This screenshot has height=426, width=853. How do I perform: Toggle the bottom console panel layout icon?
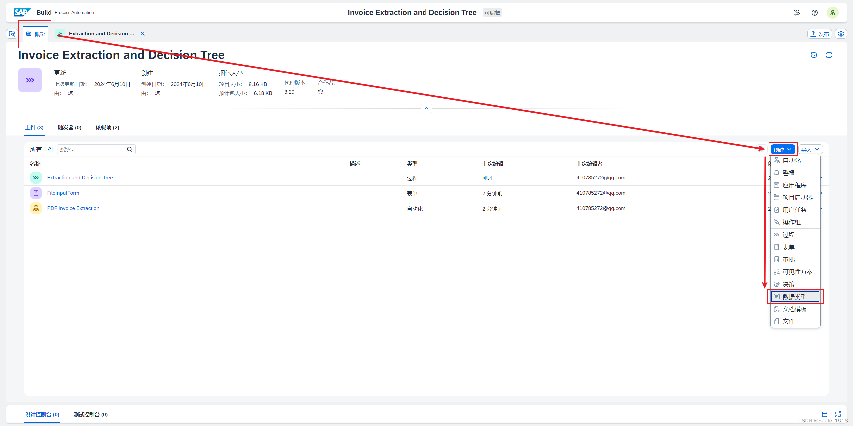coord(824,414)
